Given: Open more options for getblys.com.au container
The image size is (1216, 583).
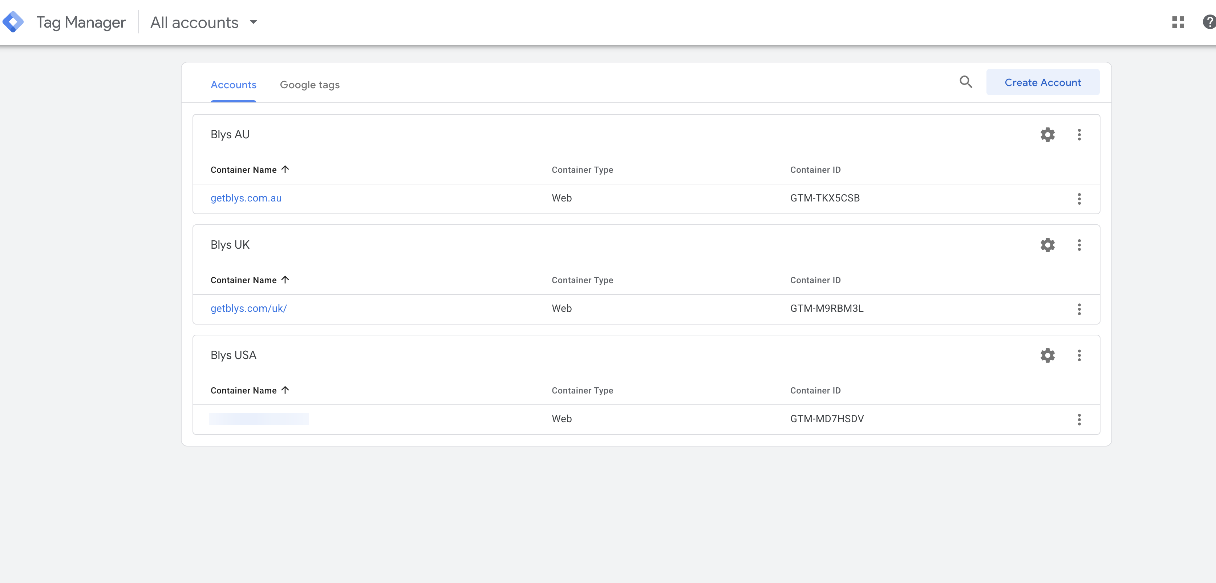Looking at the screenshot, I should pos(1079,199).
